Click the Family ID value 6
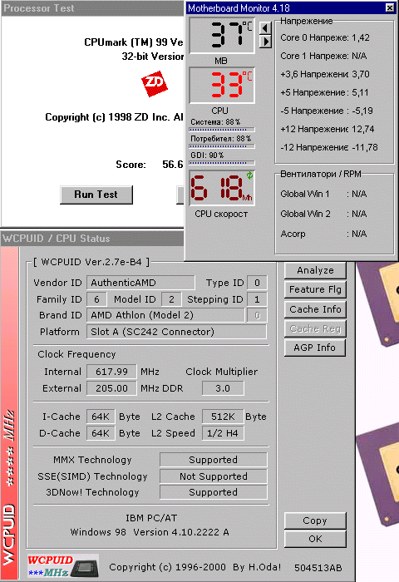This screenshot has width=399, height=582. pos(96,299)
